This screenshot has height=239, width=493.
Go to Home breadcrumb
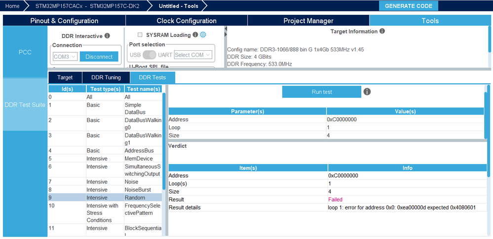(12, 5)
